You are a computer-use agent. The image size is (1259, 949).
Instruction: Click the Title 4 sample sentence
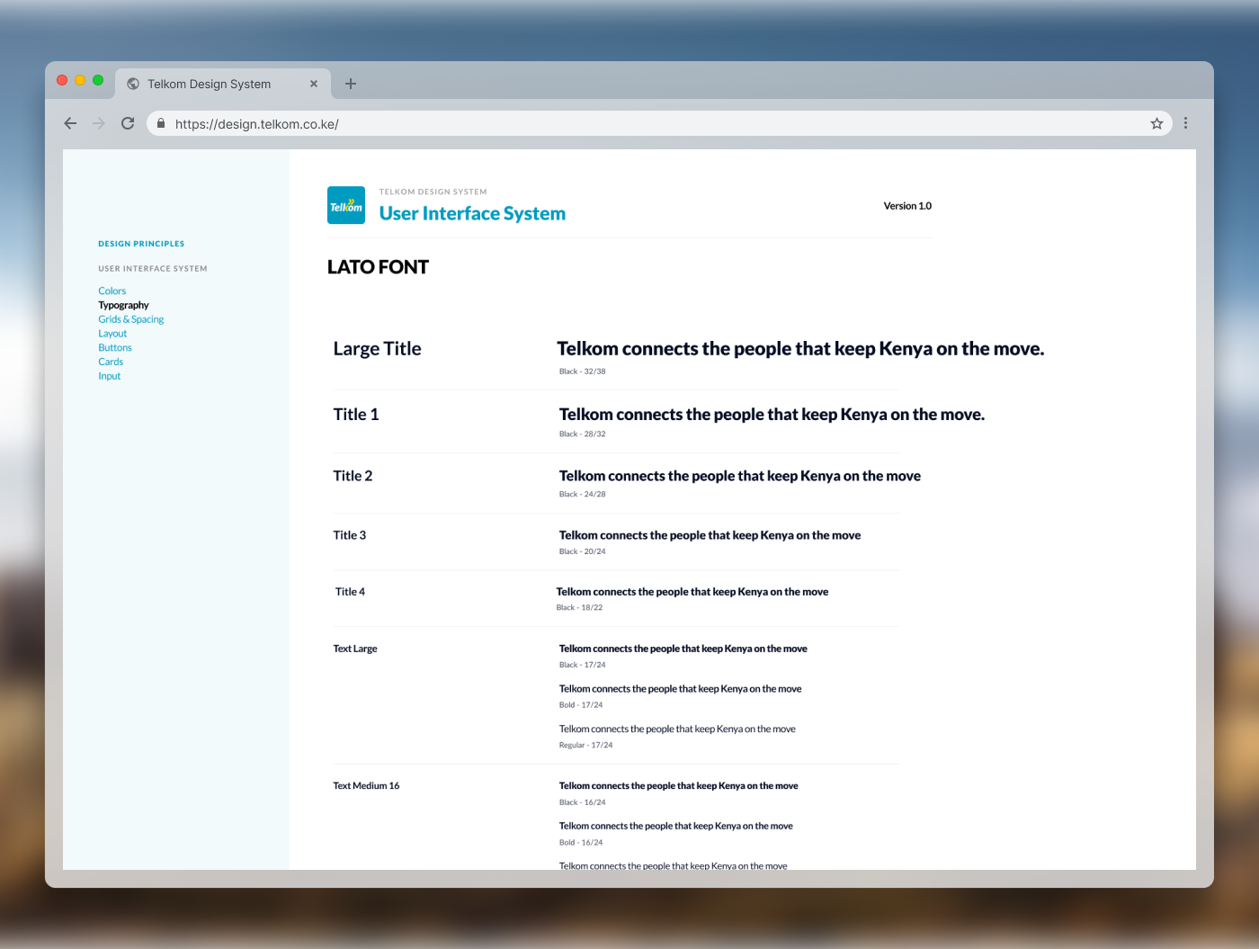point(692,592)
